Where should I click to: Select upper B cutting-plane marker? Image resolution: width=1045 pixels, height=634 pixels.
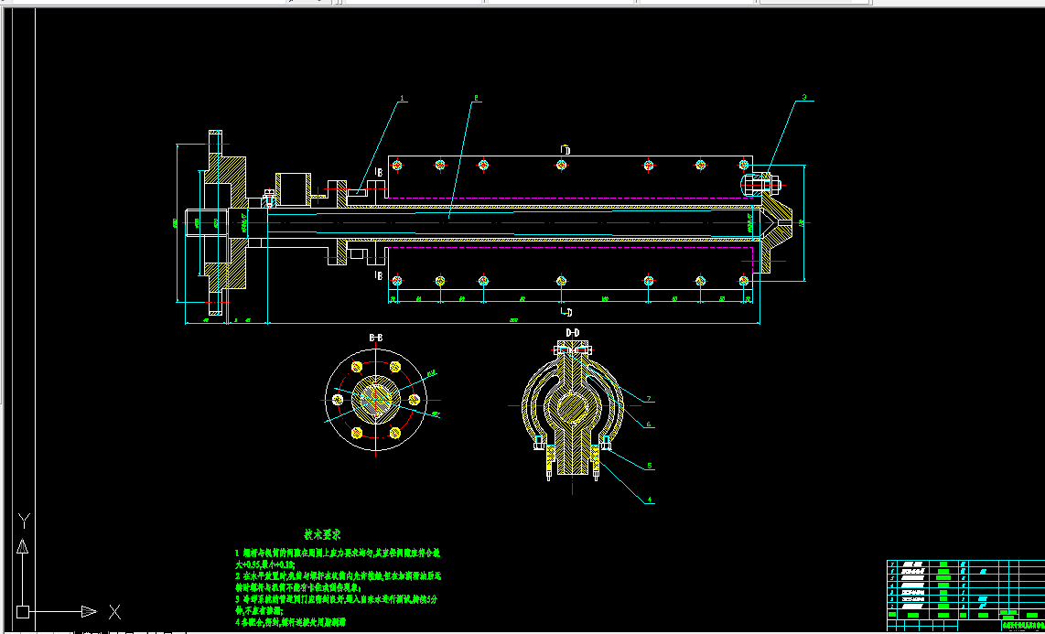click(x=378, y=173)
